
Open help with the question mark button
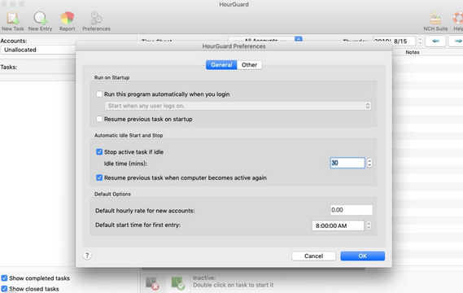tap(87, 256)
